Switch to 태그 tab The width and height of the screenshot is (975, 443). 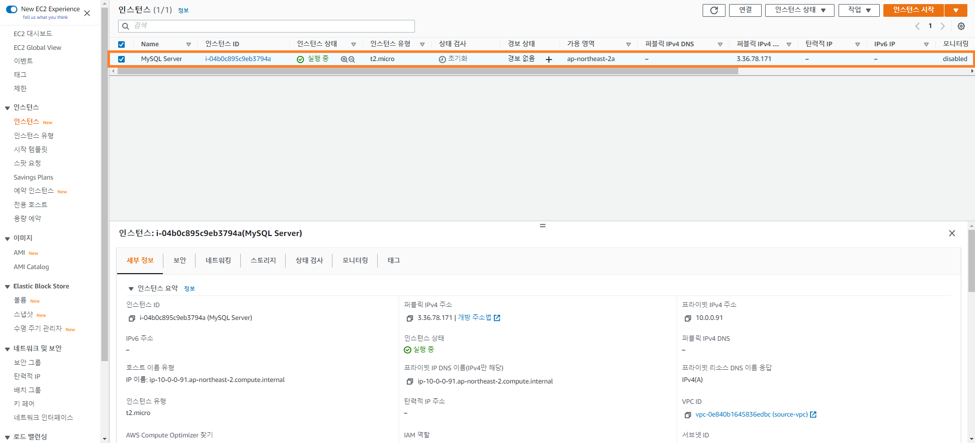pyautogui.click(x=394, y=260)
